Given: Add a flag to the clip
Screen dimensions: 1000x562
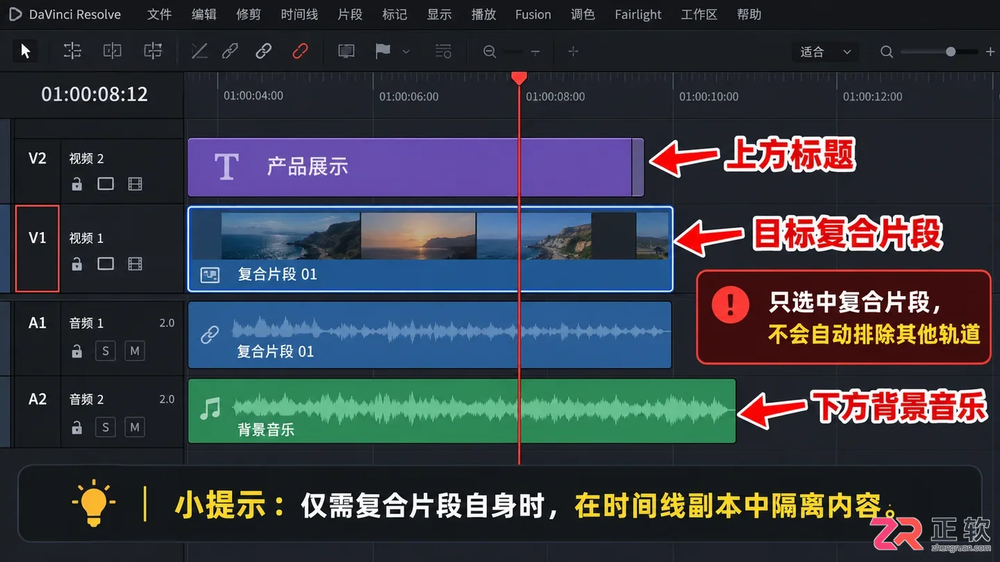Looking at the screenshot, I should [x=383, y=51].
